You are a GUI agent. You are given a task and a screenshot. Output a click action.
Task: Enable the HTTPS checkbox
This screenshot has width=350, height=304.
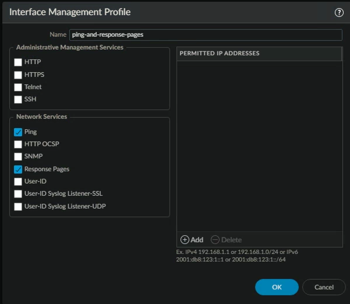pos(18,75)
